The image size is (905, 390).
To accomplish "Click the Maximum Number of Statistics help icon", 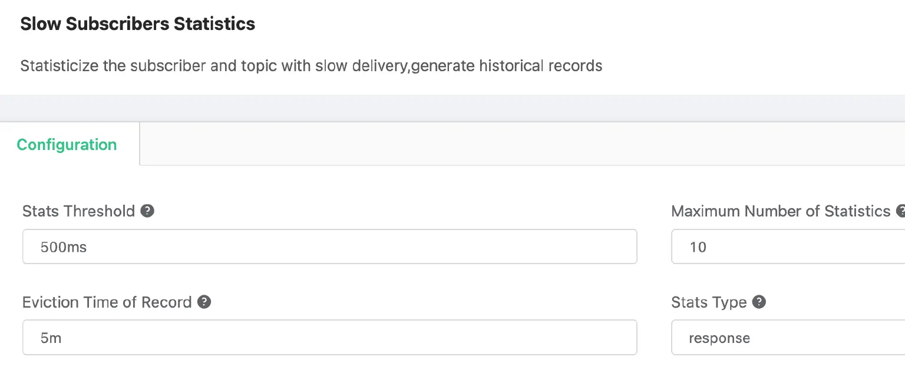I will (x=900, y=211).
